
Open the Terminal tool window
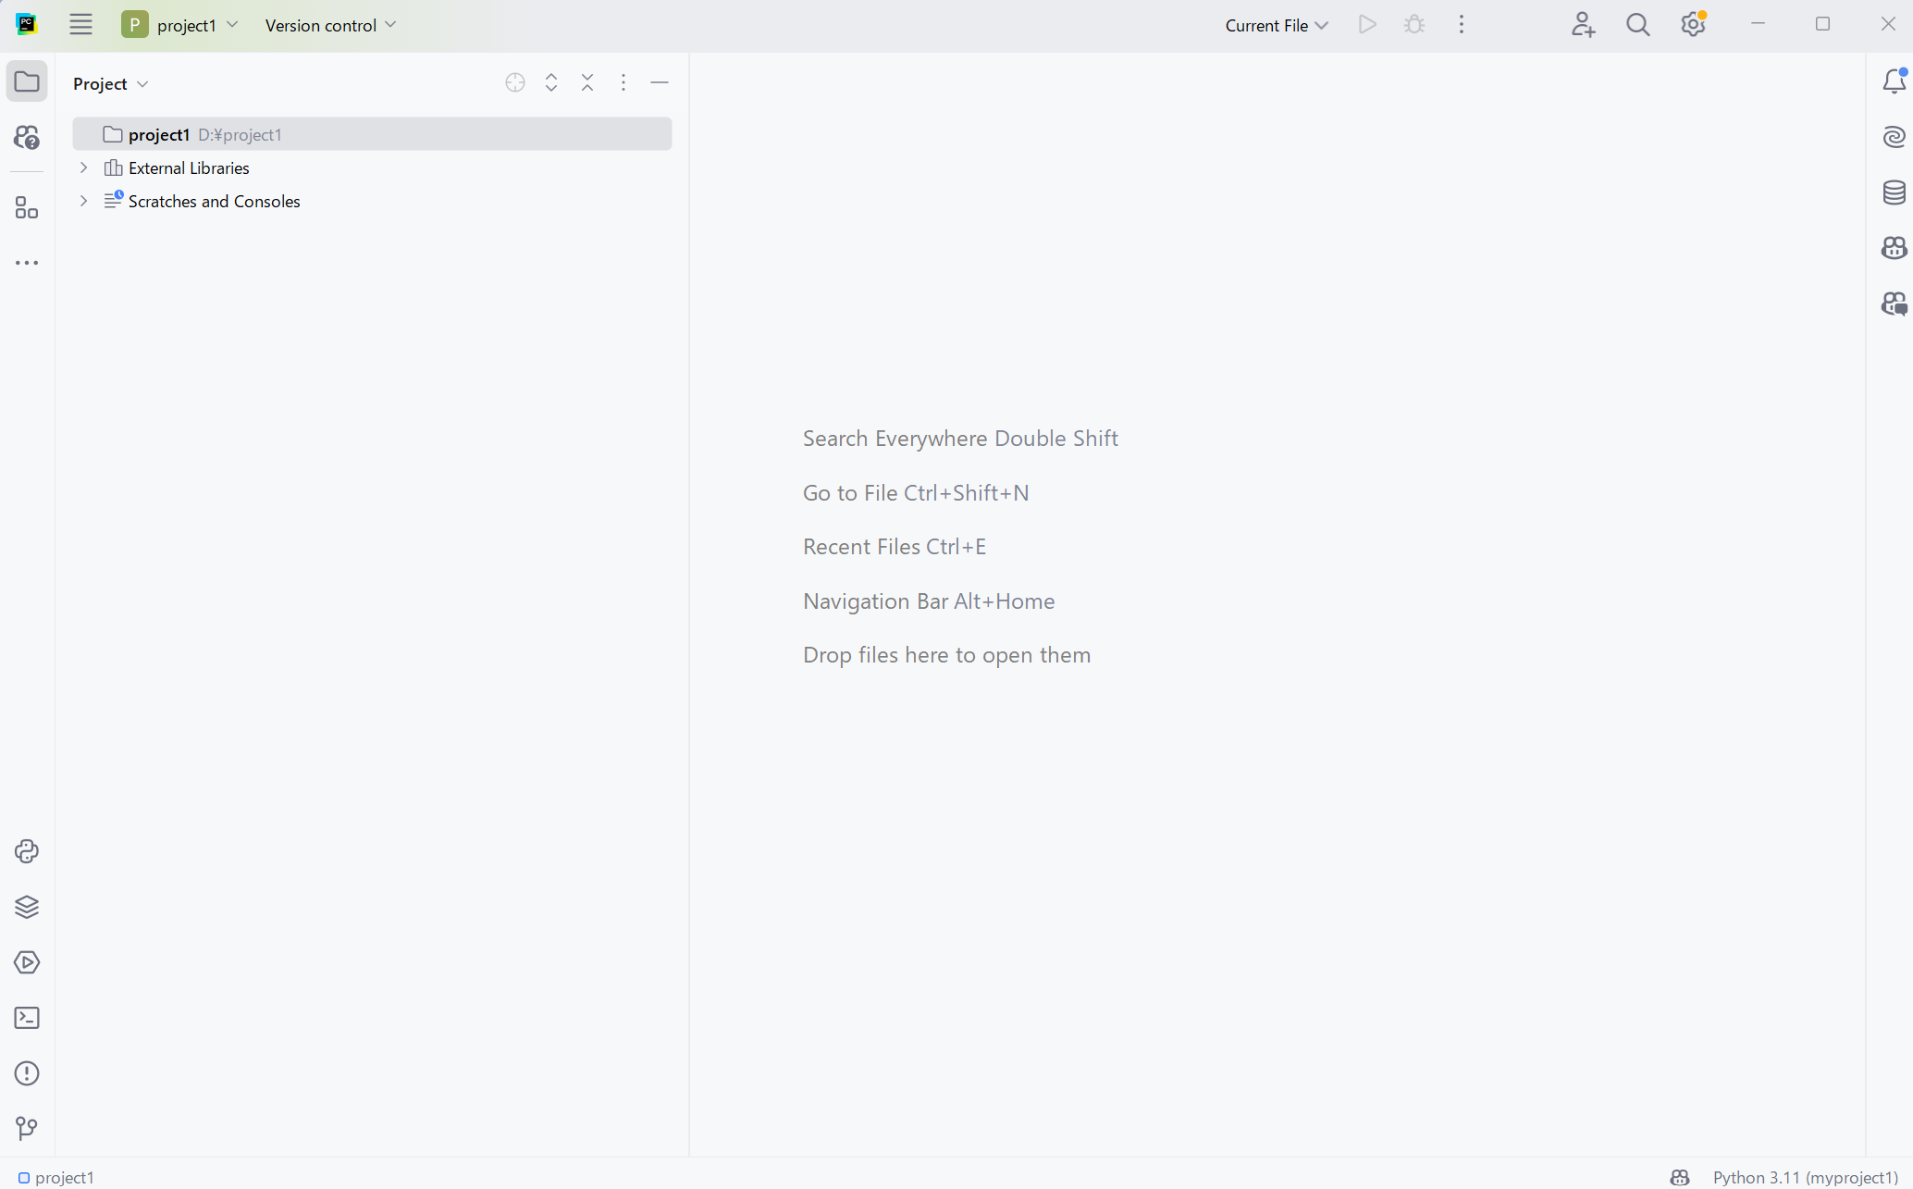(27, 1018)
